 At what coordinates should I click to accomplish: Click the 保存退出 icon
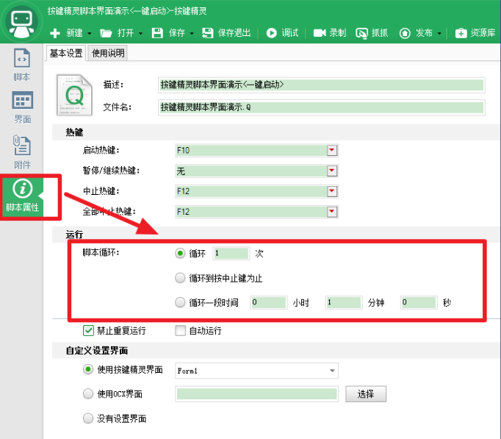[x=208, y=33]
